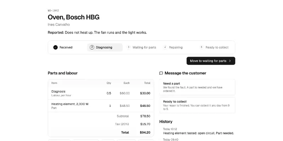Click the Total column header

147,83
